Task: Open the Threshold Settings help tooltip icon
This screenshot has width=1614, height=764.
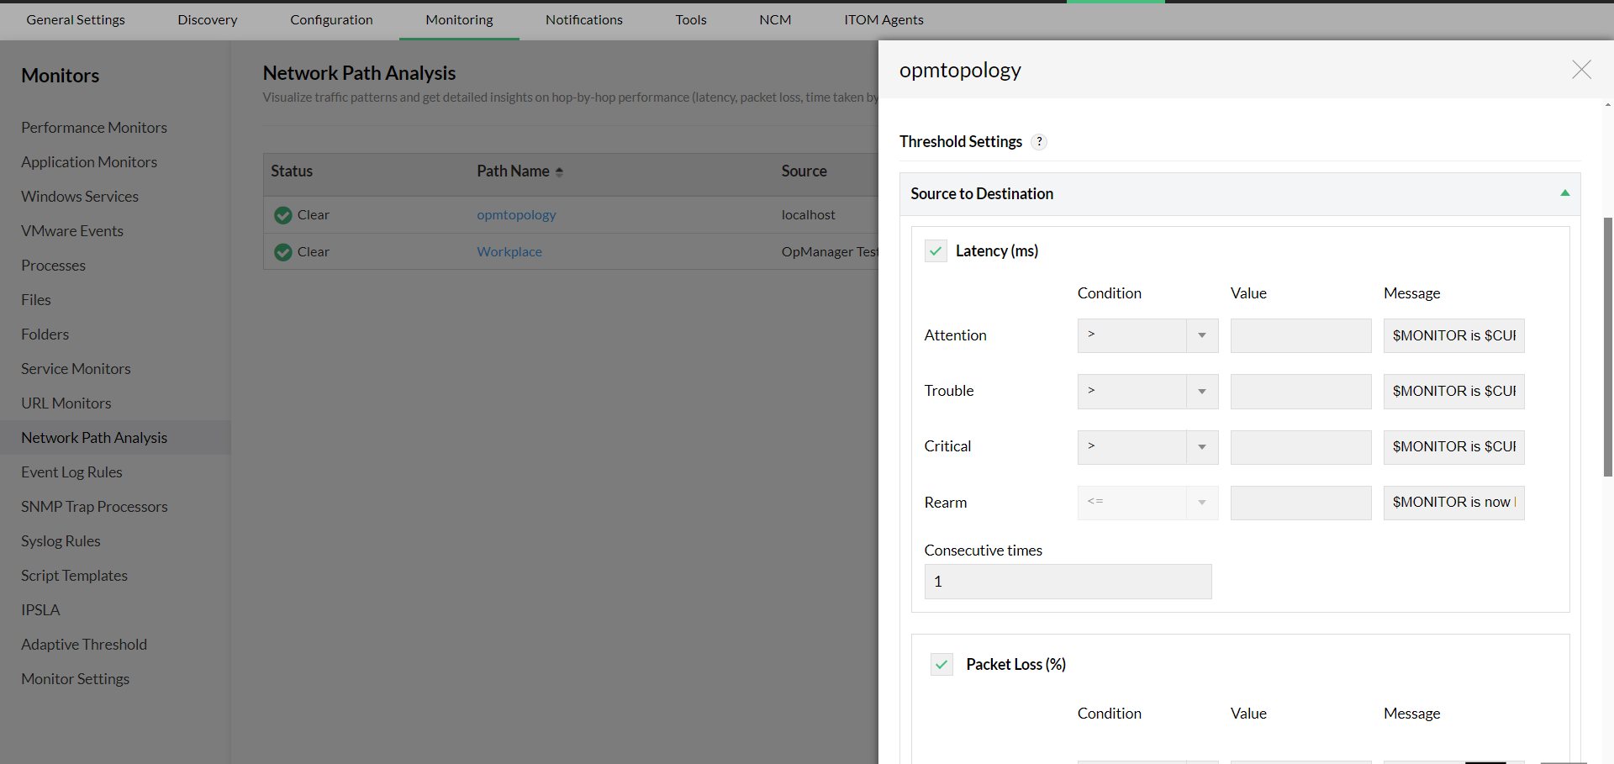Action: click(x=1039, y=141)
